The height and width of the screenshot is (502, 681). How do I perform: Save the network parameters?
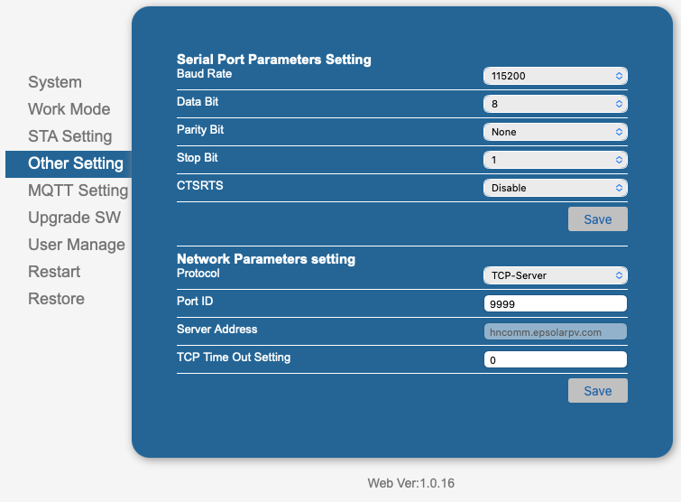tap(598, 390)
